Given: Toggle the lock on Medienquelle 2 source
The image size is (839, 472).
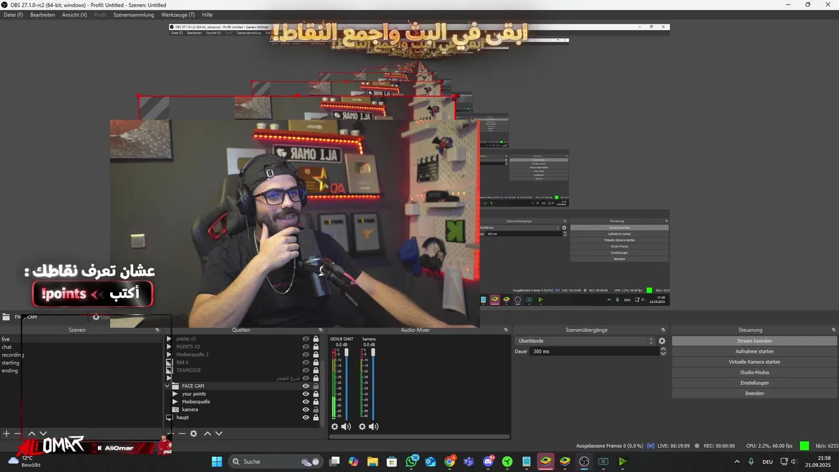Looking at the screenshot, I should (x=316, y=355).
